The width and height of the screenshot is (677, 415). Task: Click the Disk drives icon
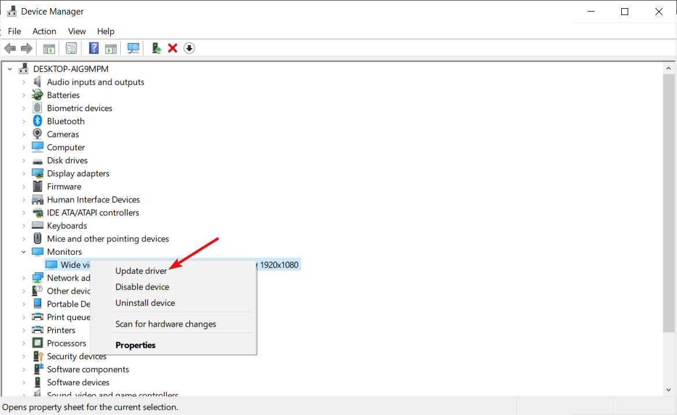38,161
